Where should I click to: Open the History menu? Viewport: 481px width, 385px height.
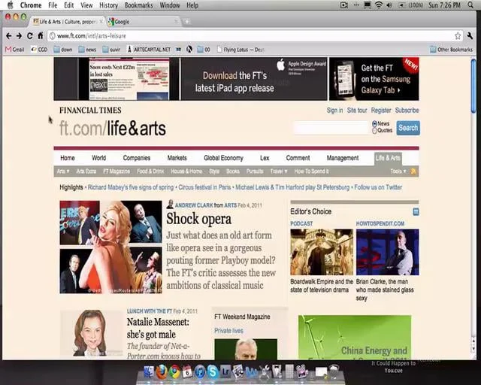point(108,5)
